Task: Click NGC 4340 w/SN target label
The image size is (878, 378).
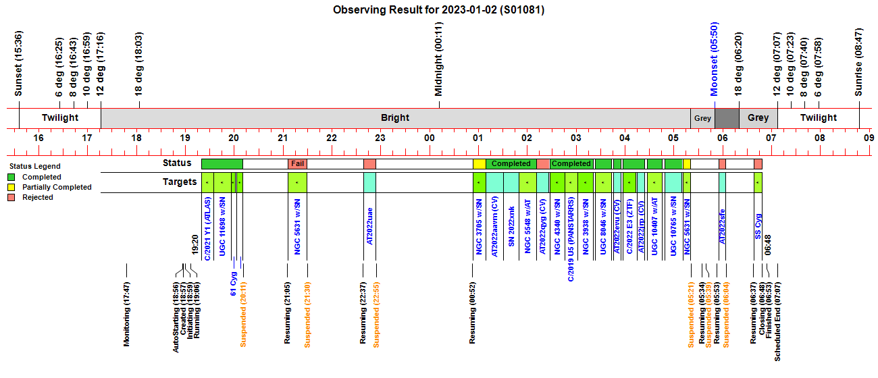Action: (558, 227)
